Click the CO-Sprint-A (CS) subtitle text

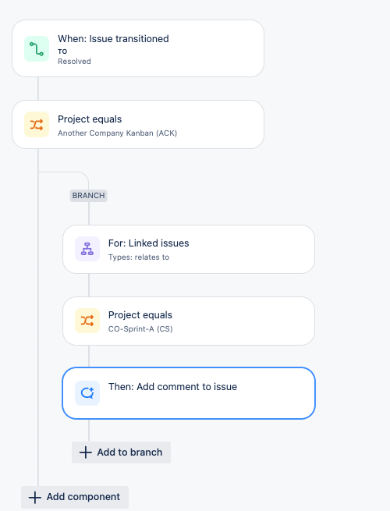coord(140,328)
